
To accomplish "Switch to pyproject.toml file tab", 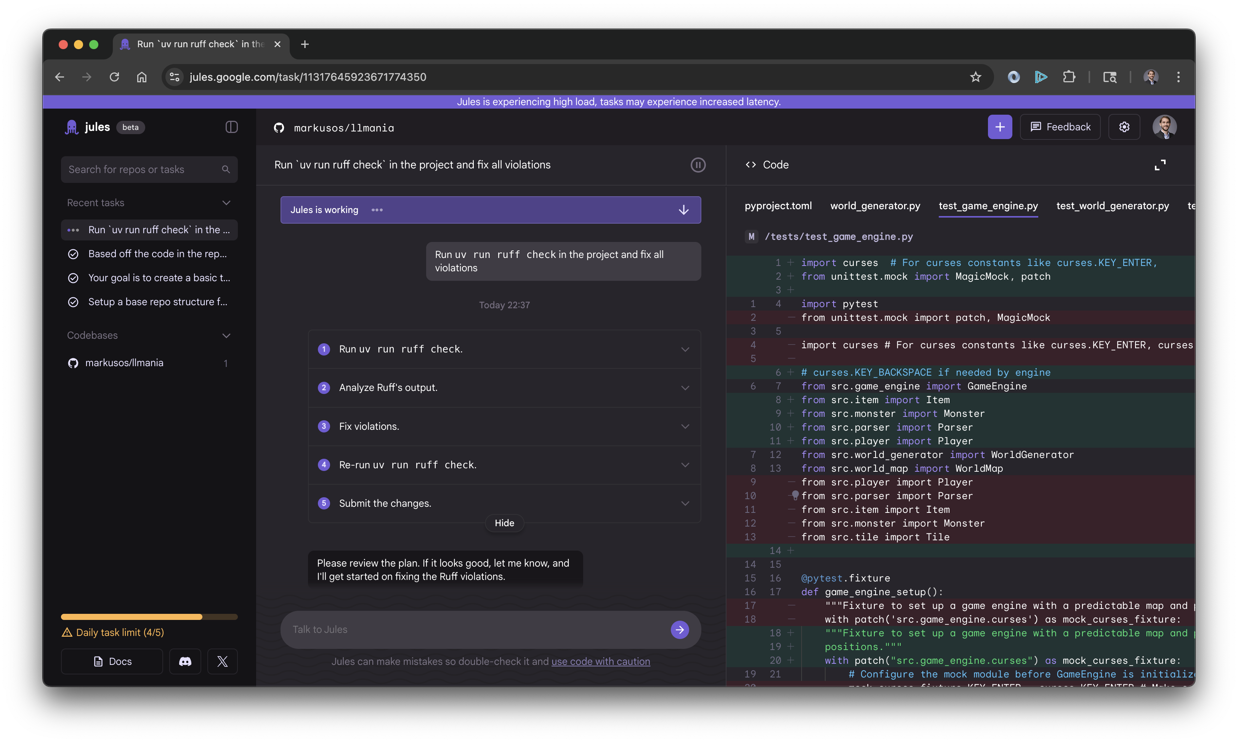I will [x=778, y=206].
